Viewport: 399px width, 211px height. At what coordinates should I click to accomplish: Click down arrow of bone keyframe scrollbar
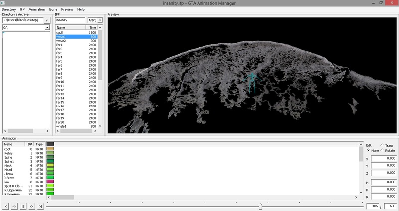click(x=361, y=192)
